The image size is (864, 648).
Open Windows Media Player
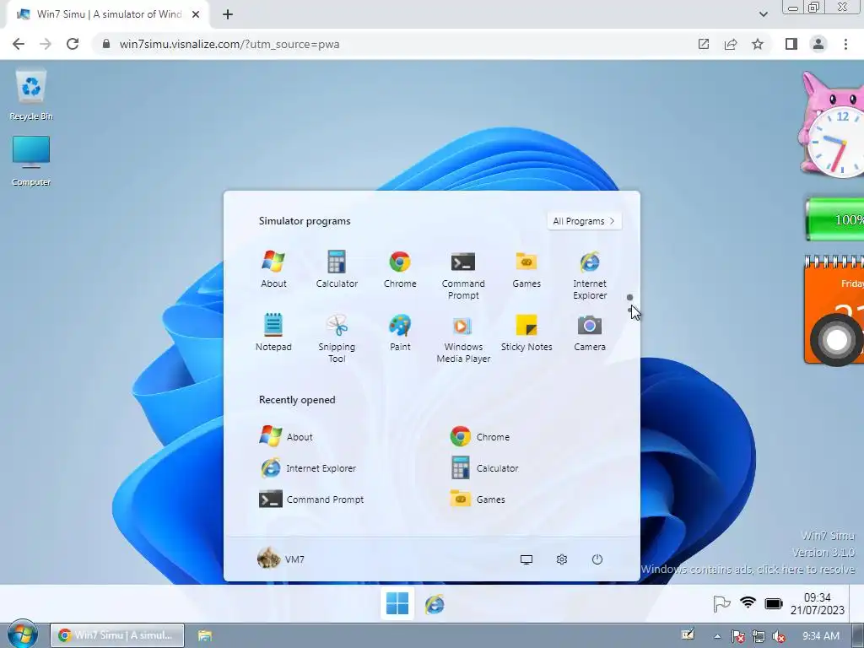[x=463, y=338]
